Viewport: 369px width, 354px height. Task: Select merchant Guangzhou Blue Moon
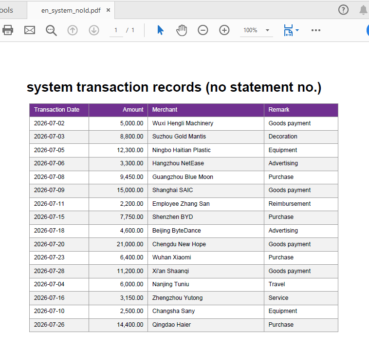(x=183, y=177)
